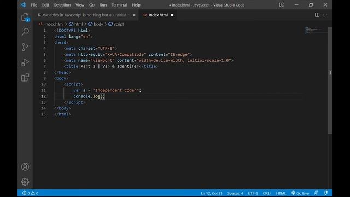Change encoding via UTF-8 status item

253,193
